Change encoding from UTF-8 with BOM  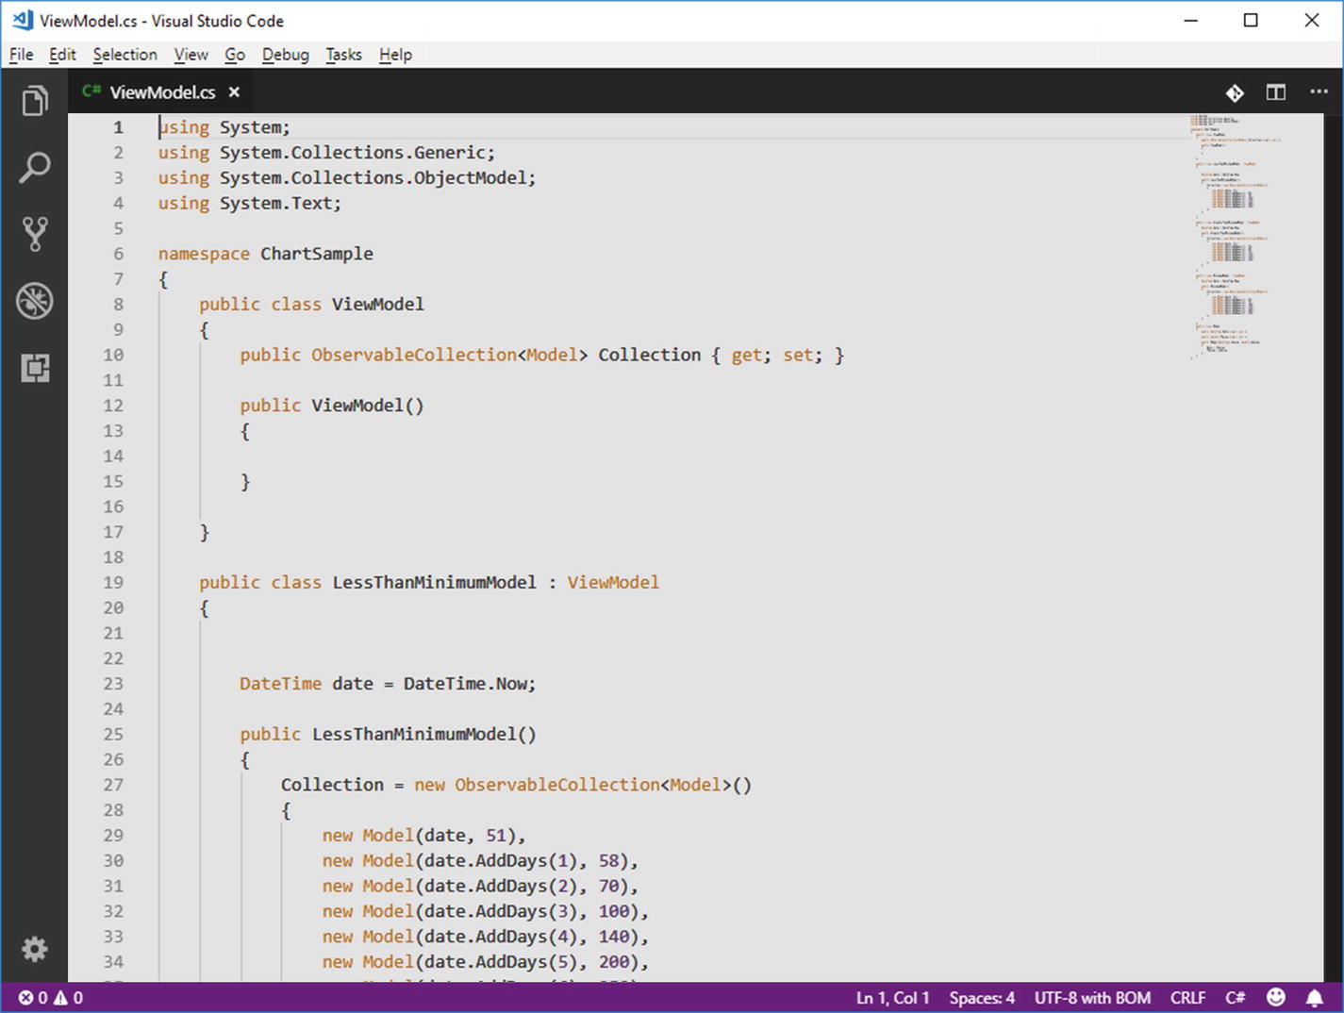pos(1092,997)
